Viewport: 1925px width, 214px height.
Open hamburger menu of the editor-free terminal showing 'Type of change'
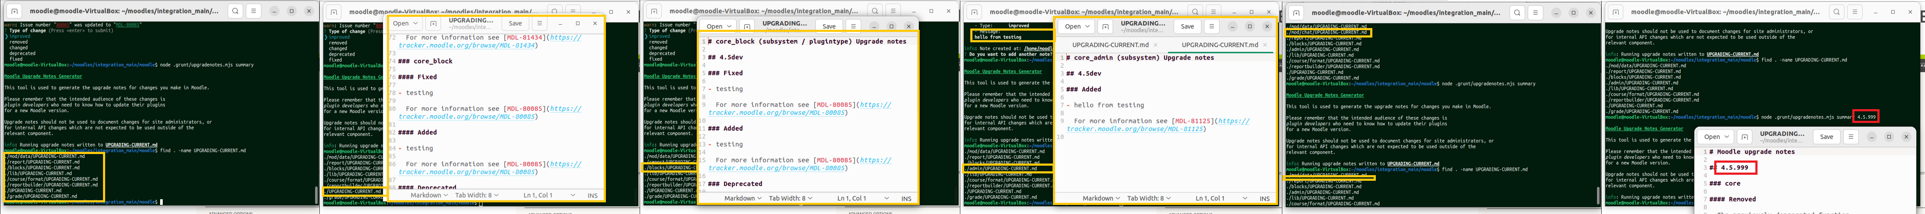pos(254,11)
